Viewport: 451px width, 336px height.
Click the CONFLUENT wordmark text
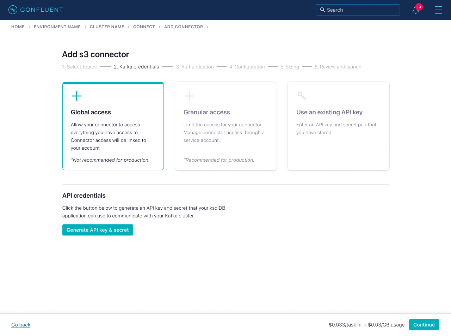42,10
